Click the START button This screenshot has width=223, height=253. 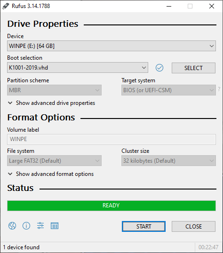point(143,226)
